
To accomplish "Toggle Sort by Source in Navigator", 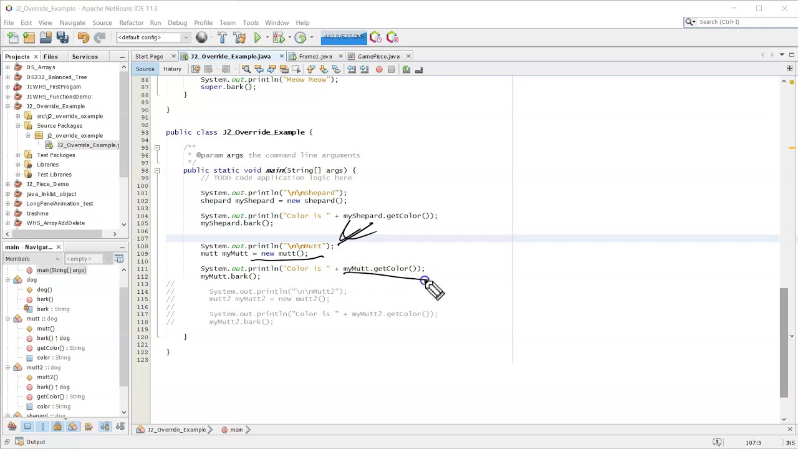I will coord(120,427).
